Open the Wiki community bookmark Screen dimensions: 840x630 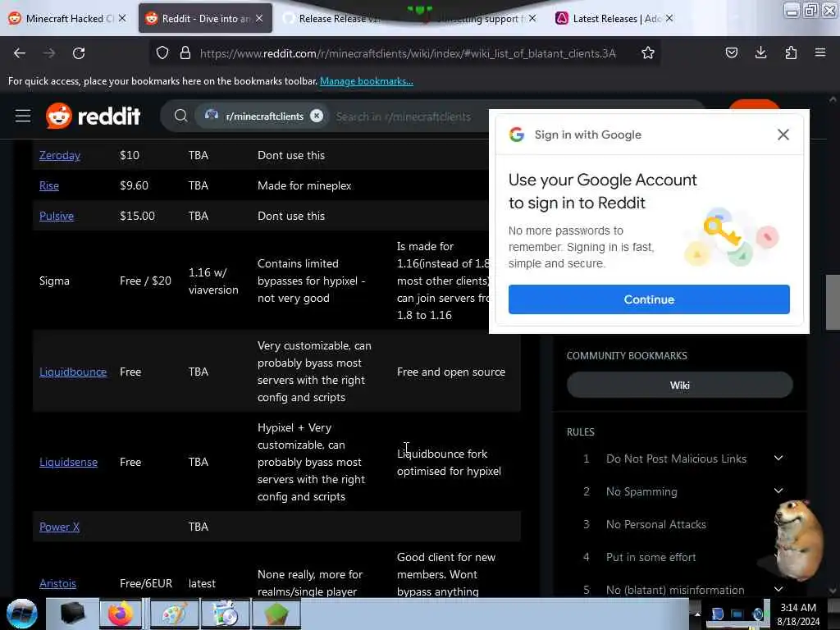(x=679, y=386)
